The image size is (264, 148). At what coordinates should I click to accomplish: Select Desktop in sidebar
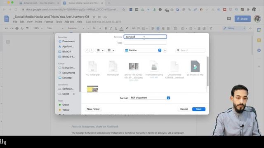65,78
